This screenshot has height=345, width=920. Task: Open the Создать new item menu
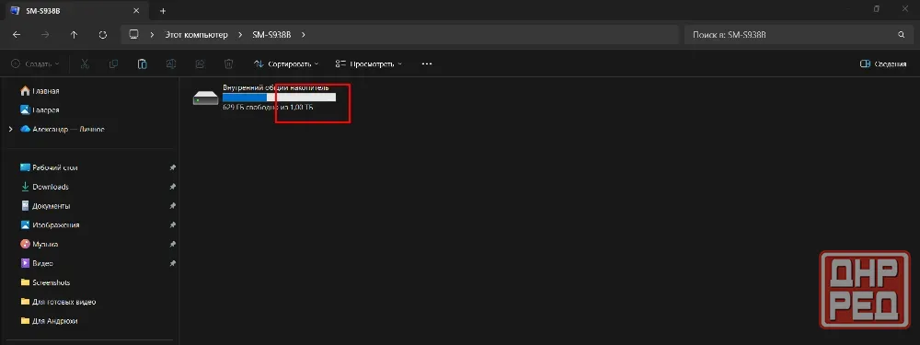(x=35, y=64)
